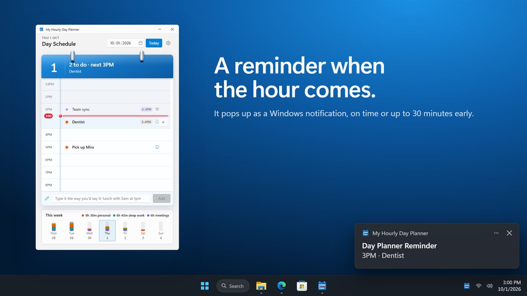Dismiss the Day Planner Reminder notification
This screenshot has height=296, width=527.
coord(509,233)
